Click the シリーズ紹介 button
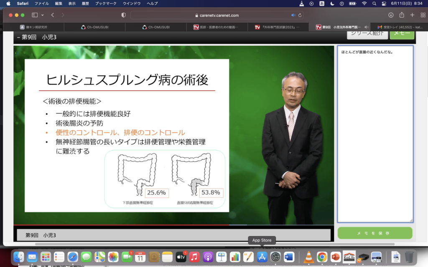This screenshot has height=267, width=428. pyautogui.click(x=367, y=33)
